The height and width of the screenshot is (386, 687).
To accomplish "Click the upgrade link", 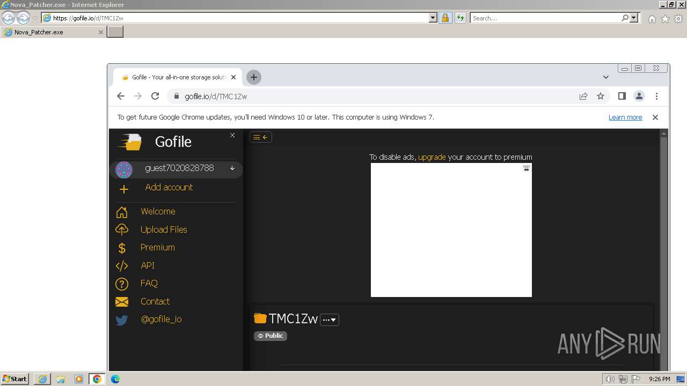I will [432, 157].
